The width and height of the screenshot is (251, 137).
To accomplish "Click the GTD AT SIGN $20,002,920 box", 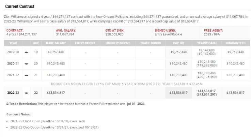I will tap(127, 32).
